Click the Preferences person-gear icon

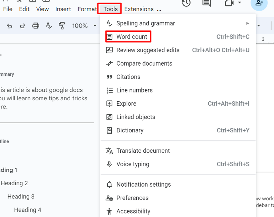[110, 198]
